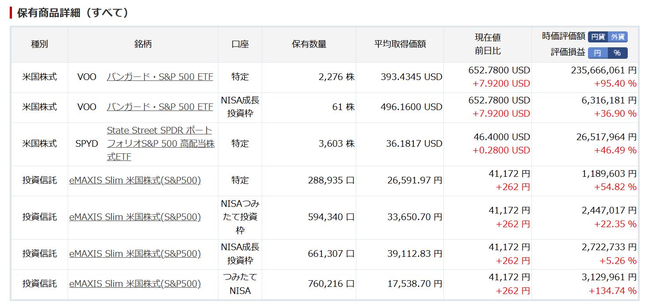The height and width of the screenshot is (305, 645).
Task: Click the +134.74 % gain value
Action: 612,291
